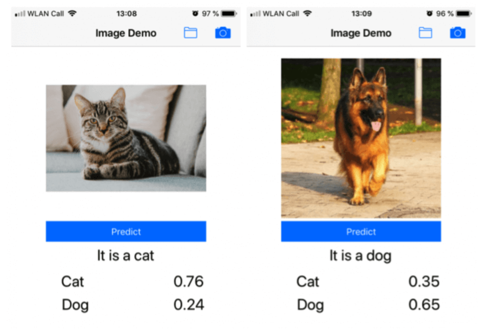Tap the Wi-Fi icon in left status bar
478x335 pixels.
72,13
